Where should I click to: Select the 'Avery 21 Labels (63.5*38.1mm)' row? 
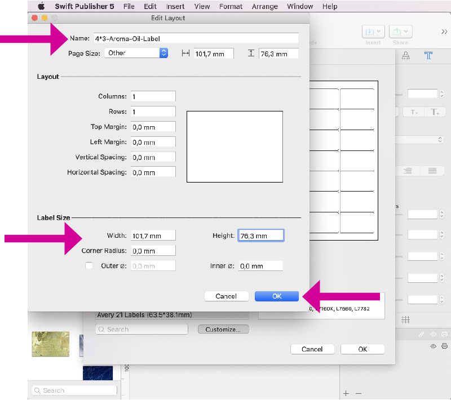tap(172, 315)
